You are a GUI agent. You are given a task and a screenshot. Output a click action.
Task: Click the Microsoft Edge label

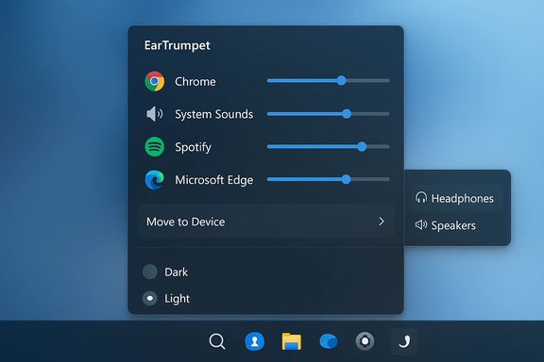214,180
